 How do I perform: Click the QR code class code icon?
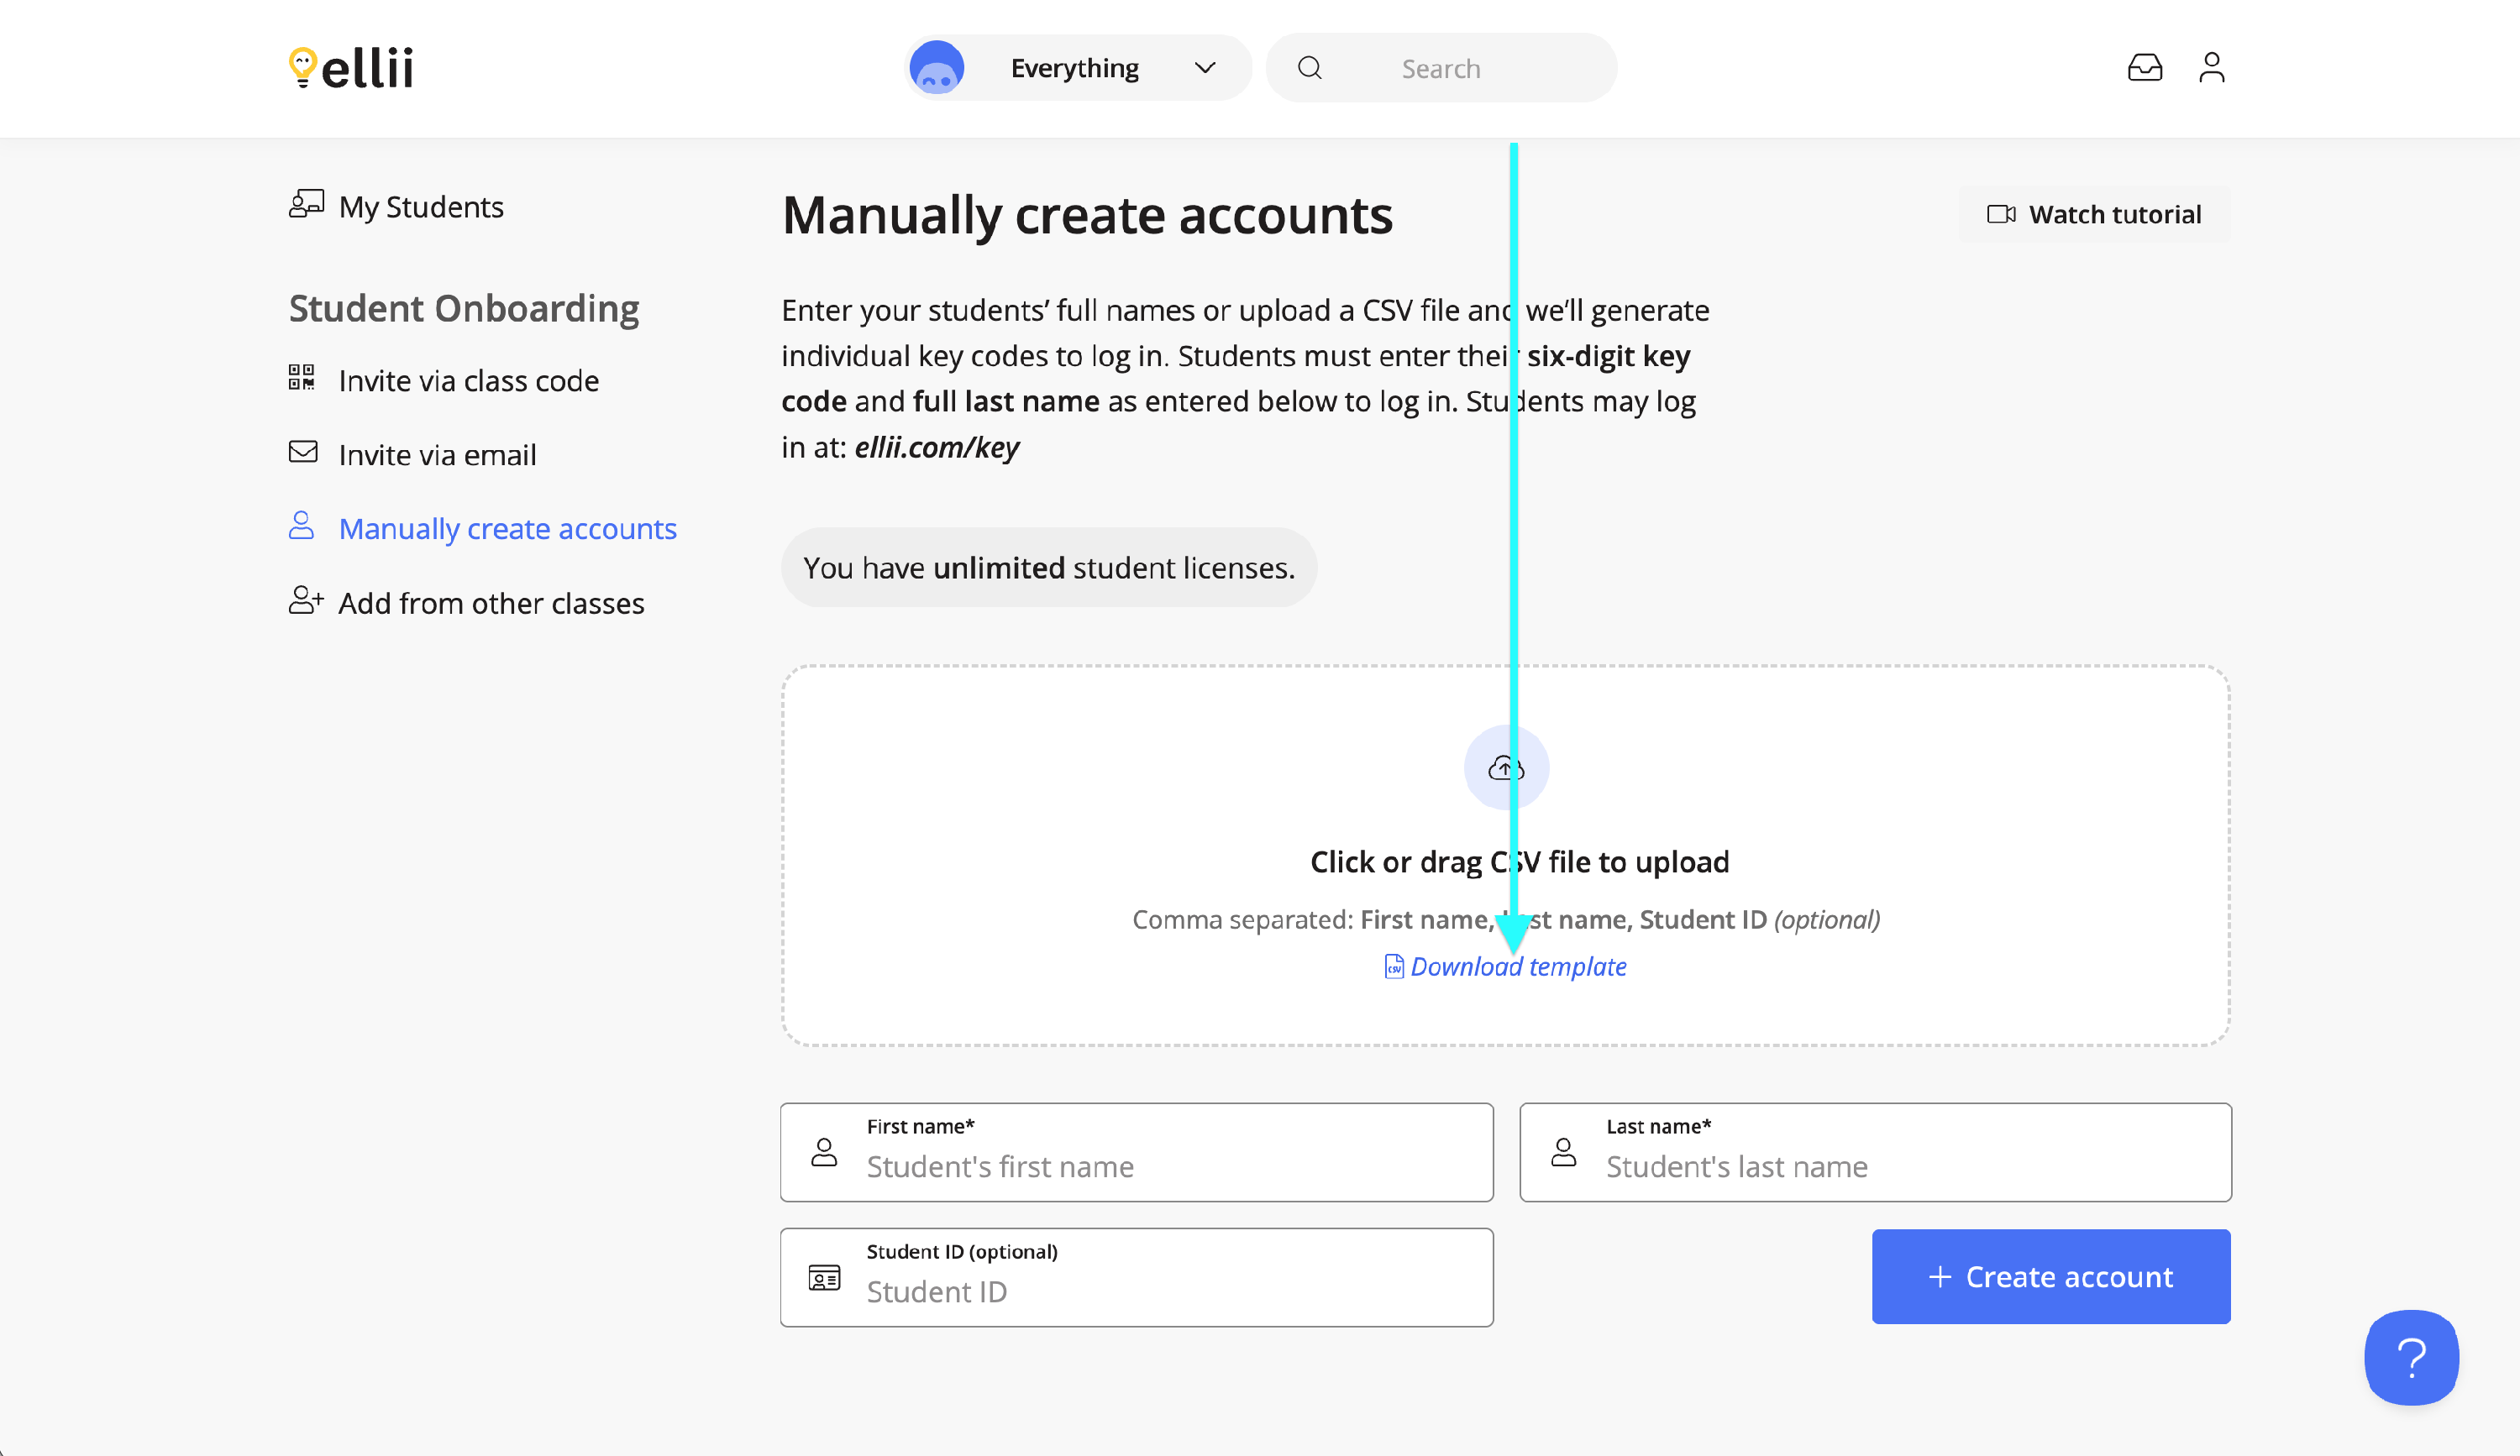click(x=302, y=378)
